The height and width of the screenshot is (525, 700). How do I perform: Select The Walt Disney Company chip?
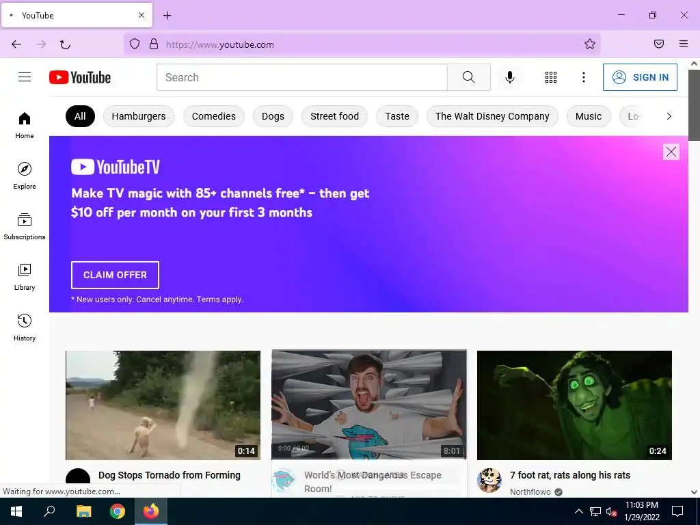(x=492, y=116)
